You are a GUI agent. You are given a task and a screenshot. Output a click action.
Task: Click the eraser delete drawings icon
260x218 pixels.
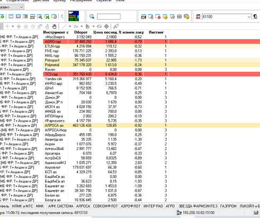pos(106,26)
